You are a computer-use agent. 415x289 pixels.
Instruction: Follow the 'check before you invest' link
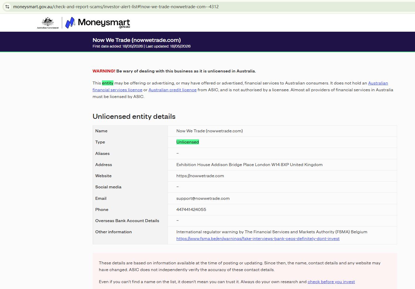[331, 282]
